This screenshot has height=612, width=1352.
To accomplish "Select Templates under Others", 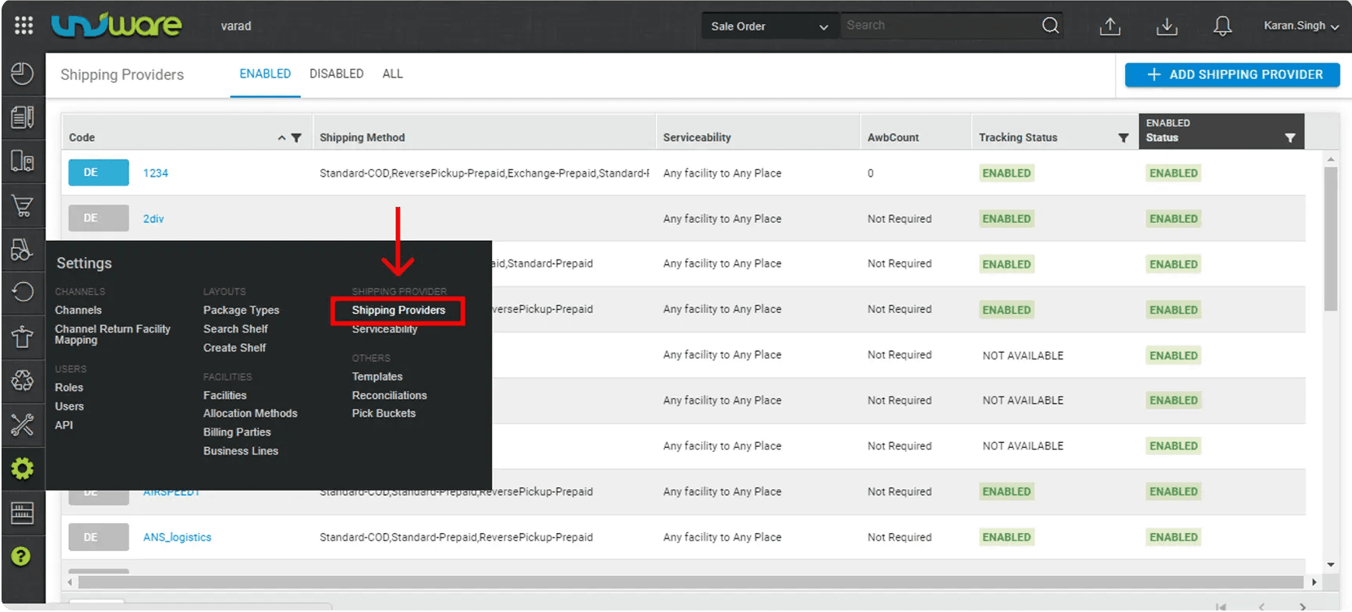I will tap(377, 376).
